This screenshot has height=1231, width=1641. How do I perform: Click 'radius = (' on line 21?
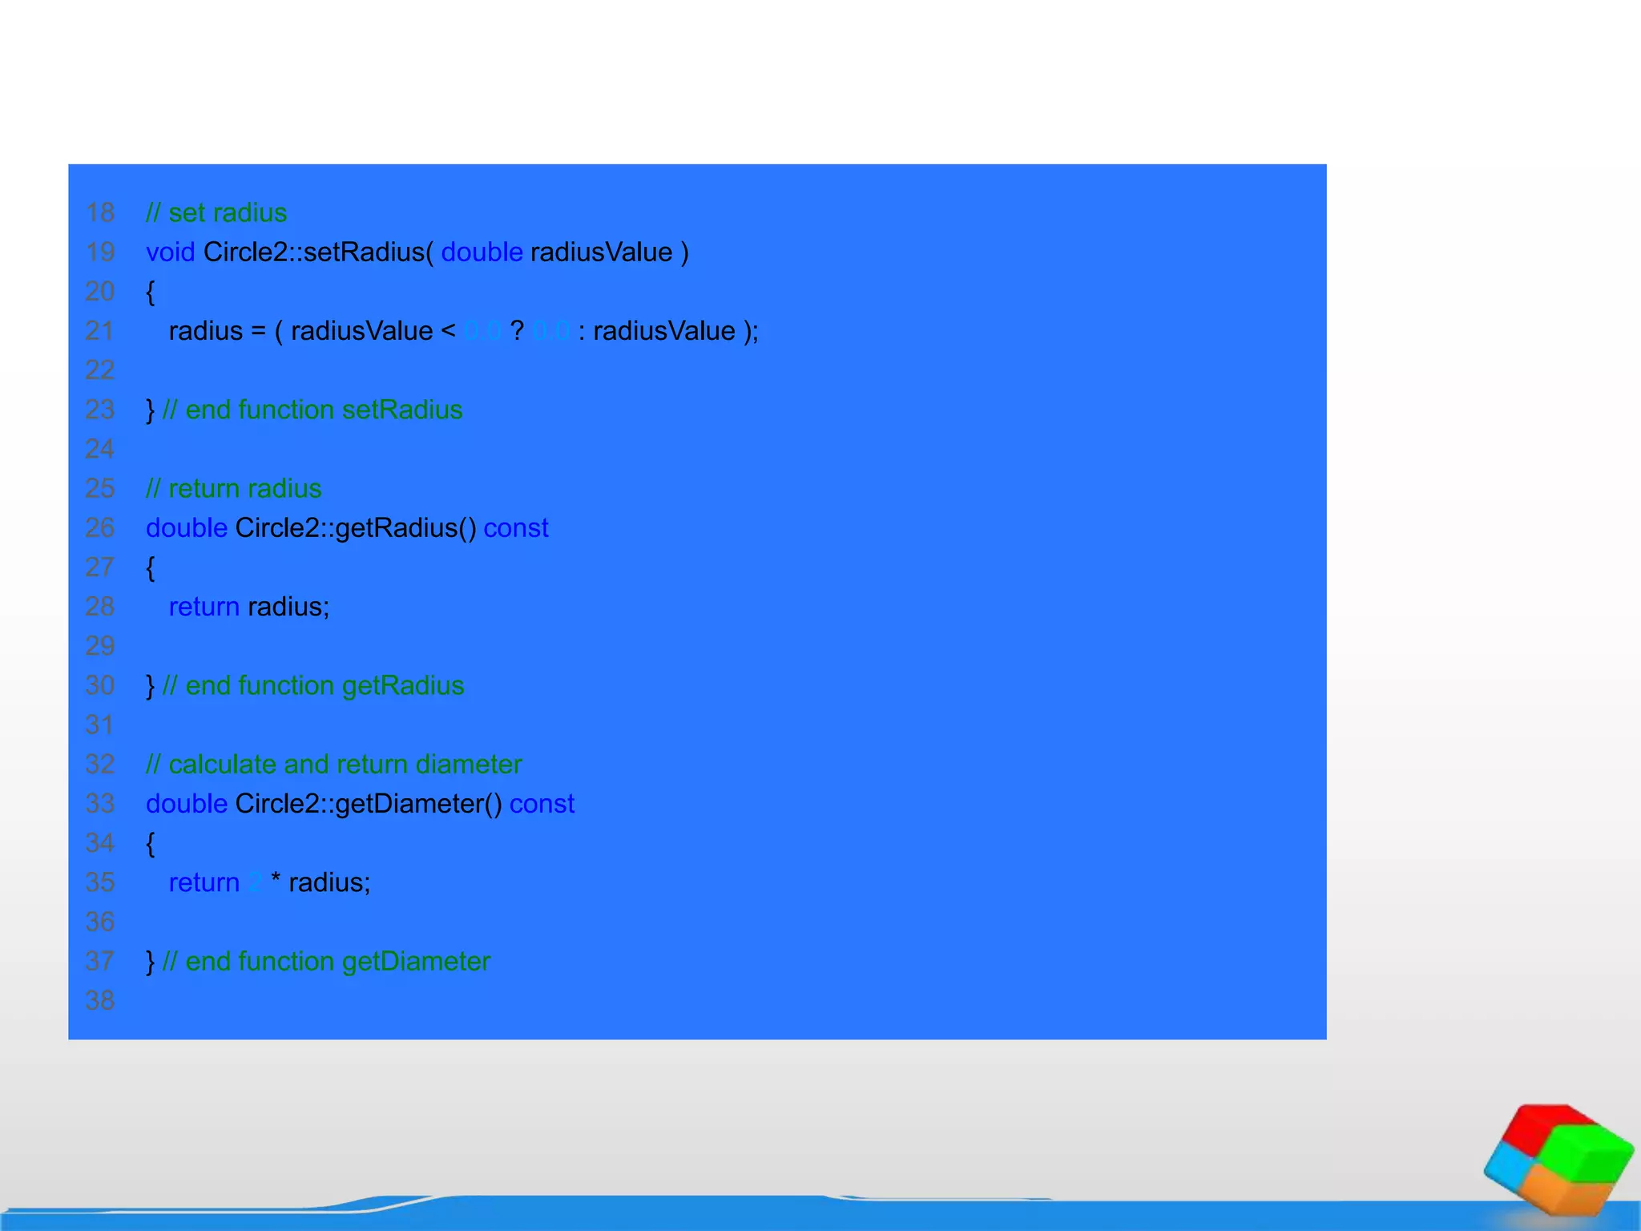click(225, 331)
